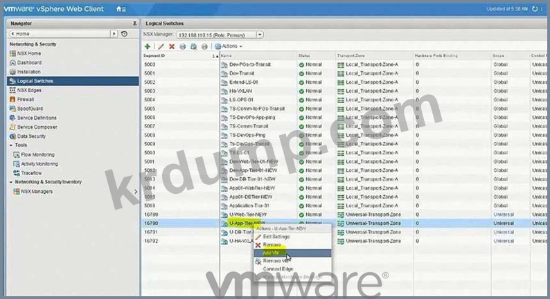Select the LS-OPS-01 logical switch row
550x299 pixels.
[x=344, y=100]
